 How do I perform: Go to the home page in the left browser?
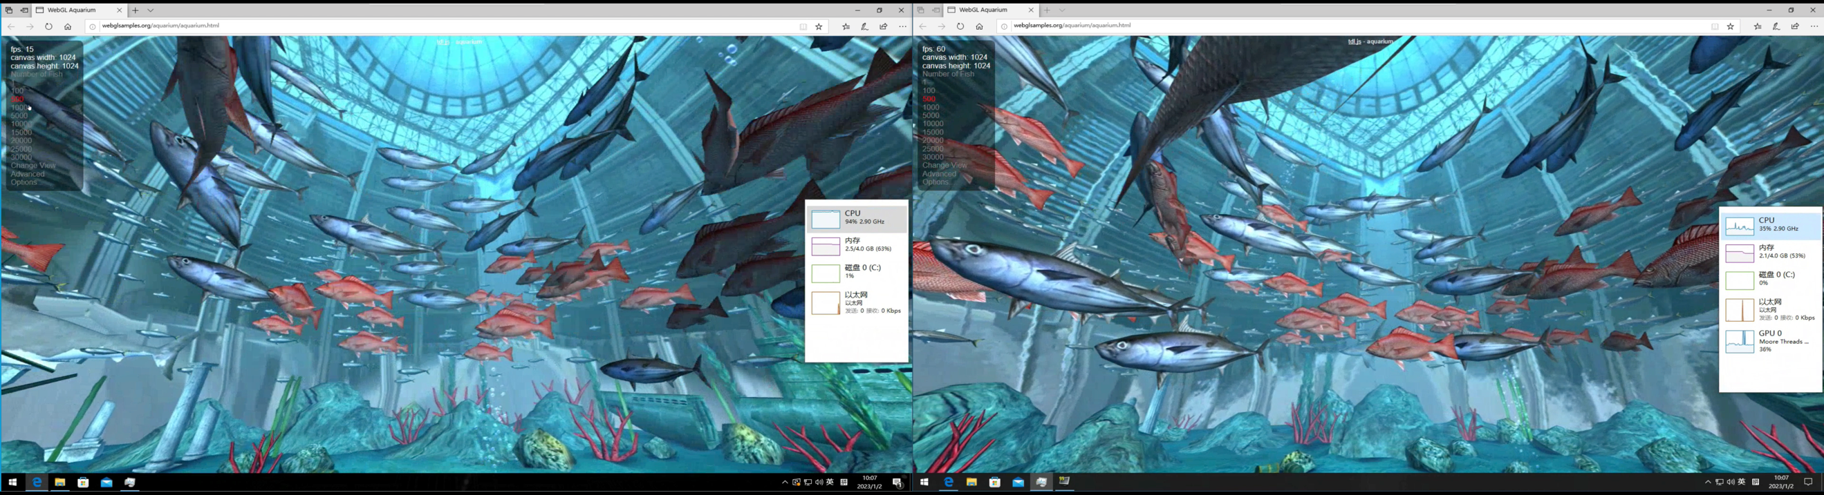pos(67,27)
